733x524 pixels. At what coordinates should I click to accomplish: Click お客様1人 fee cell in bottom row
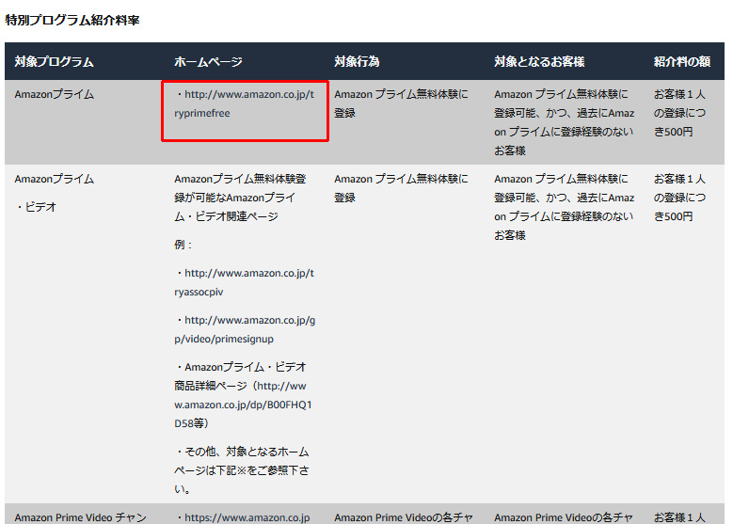point(679,517)
